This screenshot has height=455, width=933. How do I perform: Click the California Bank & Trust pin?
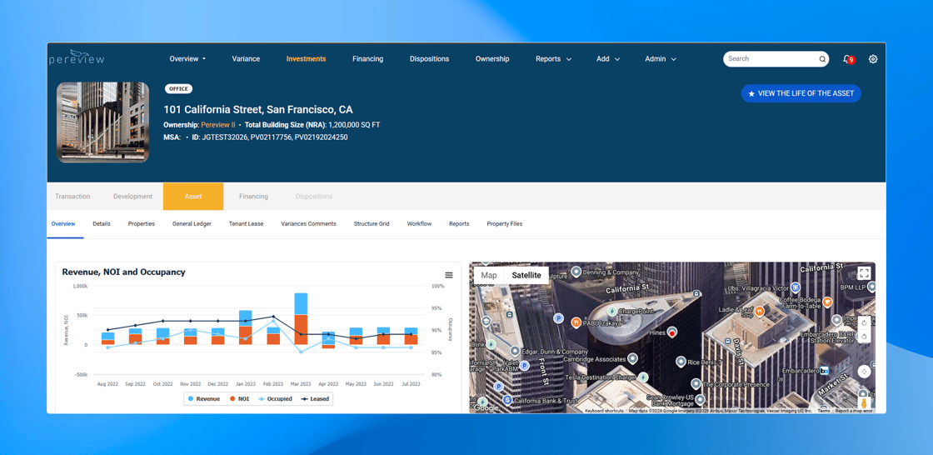point(507,400)
